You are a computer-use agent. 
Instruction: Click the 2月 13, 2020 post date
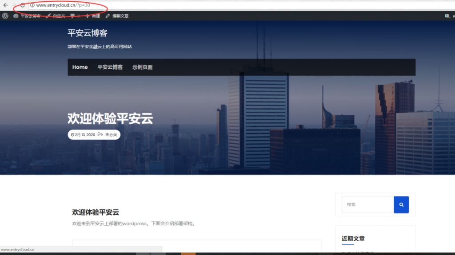(85, 135)
